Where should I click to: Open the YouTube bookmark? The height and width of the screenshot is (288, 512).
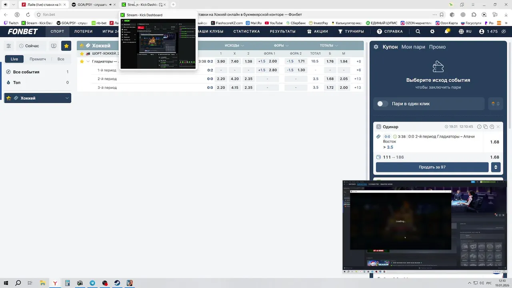pyautogui.click(x=273, y=23)
